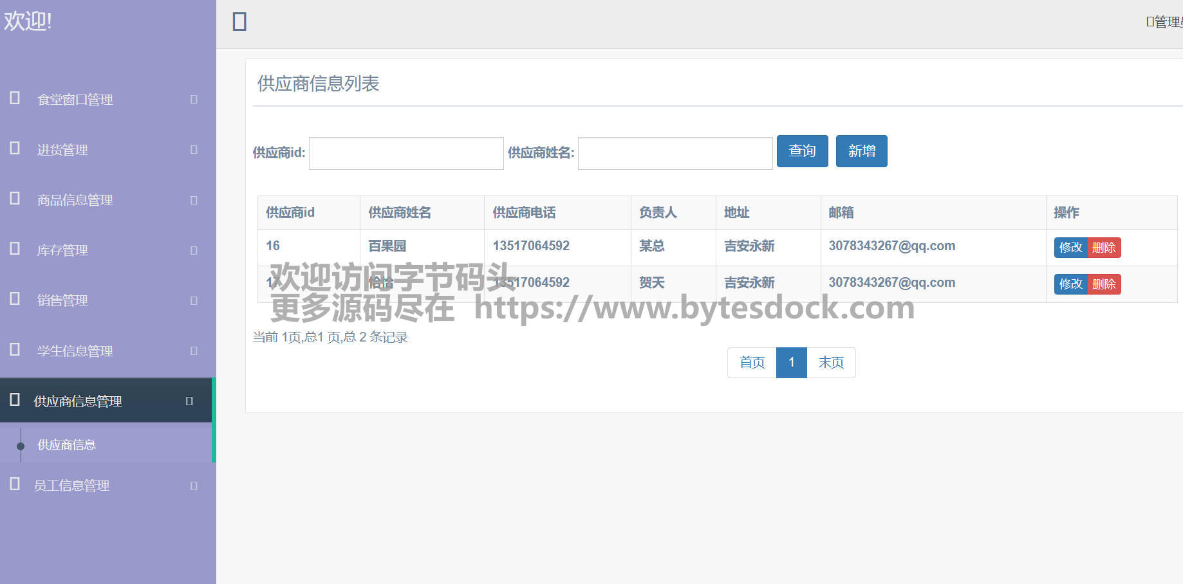1183x584 pixels.
Task: Click the icon beside 进货管理
Action: click(x=15, y=149)
